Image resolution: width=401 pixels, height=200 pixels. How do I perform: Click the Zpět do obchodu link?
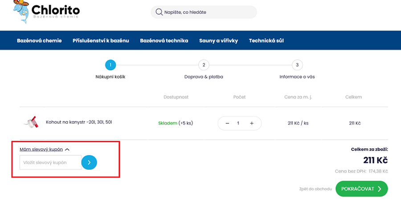315,189
